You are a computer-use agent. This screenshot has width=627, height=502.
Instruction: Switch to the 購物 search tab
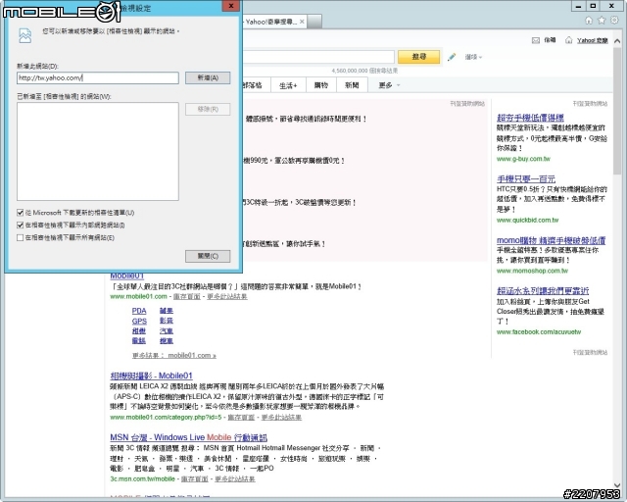point(321,85)
